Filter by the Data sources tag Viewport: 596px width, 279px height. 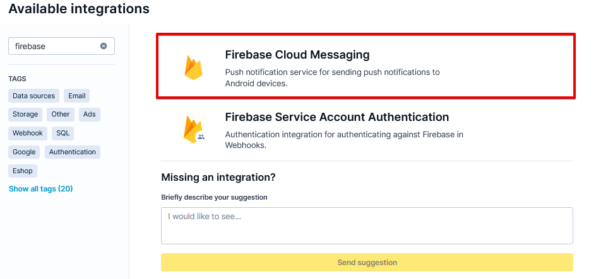(x=34, y=96)
